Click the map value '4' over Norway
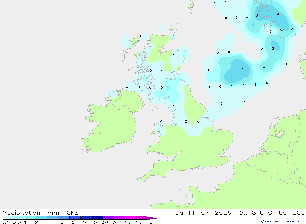The height and width of the screenshot is (224, 306). (268, 15)
